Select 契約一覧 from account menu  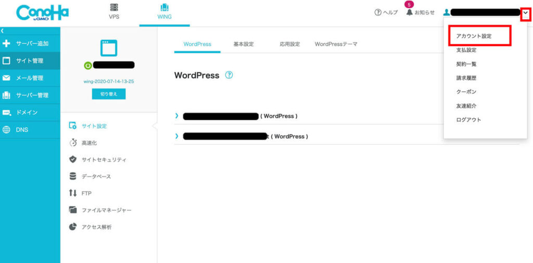[466, 64]
